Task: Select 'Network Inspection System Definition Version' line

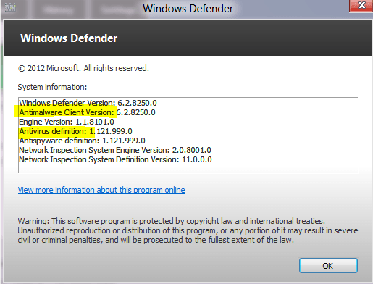Action: (115, 159)
